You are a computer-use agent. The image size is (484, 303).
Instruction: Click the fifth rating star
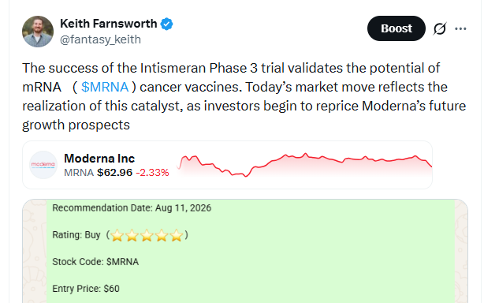(x=177, y=235)
